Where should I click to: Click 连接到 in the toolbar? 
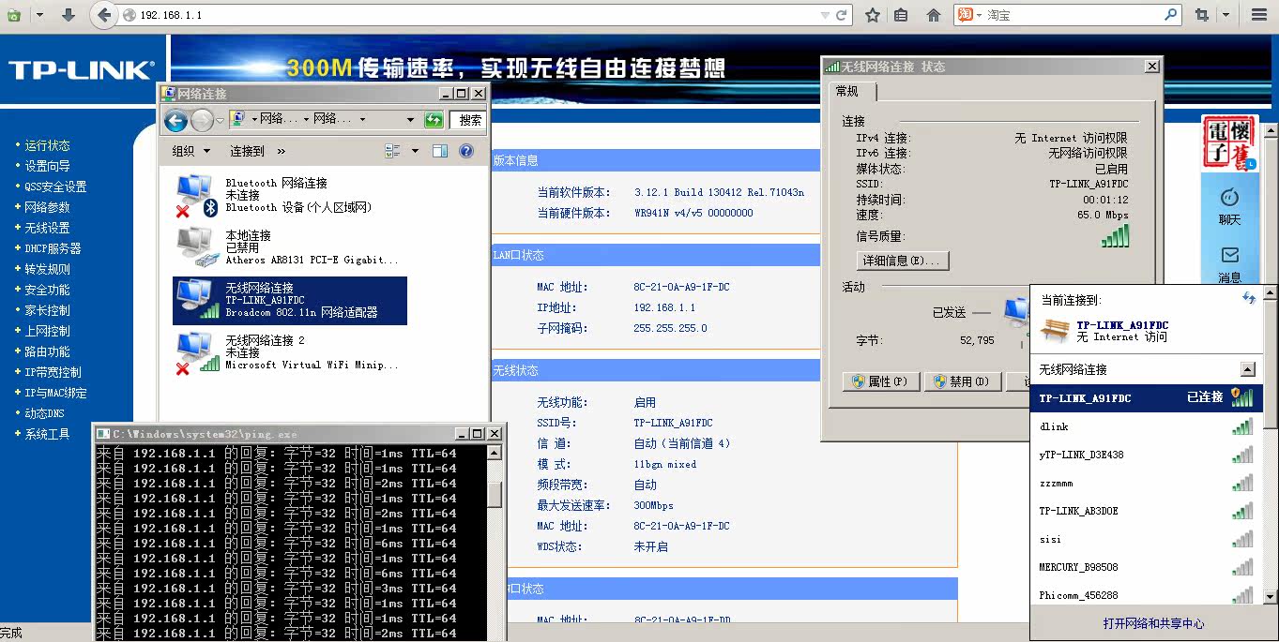(248, 151)
